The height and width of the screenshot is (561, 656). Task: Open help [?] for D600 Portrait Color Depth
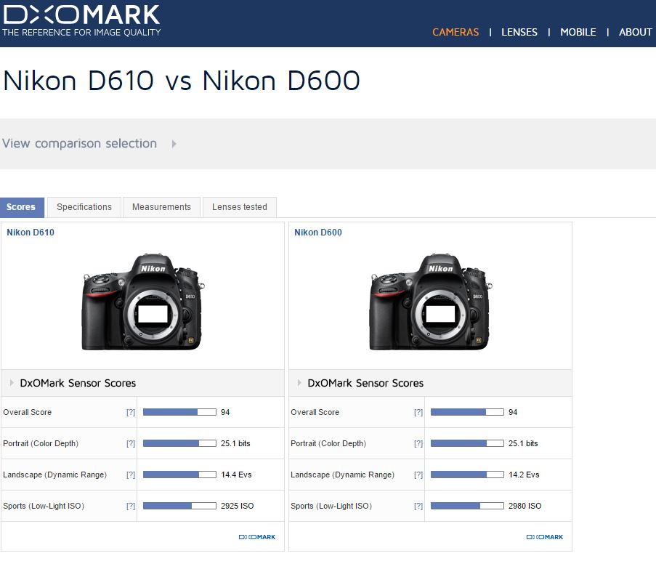pos(418,443)
